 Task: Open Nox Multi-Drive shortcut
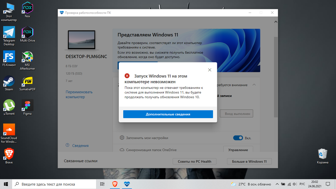click(27, 34)
